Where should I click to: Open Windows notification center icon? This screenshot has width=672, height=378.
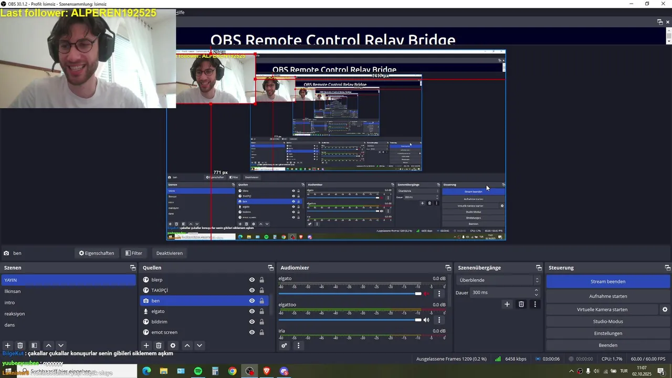[x=661, y=371]
